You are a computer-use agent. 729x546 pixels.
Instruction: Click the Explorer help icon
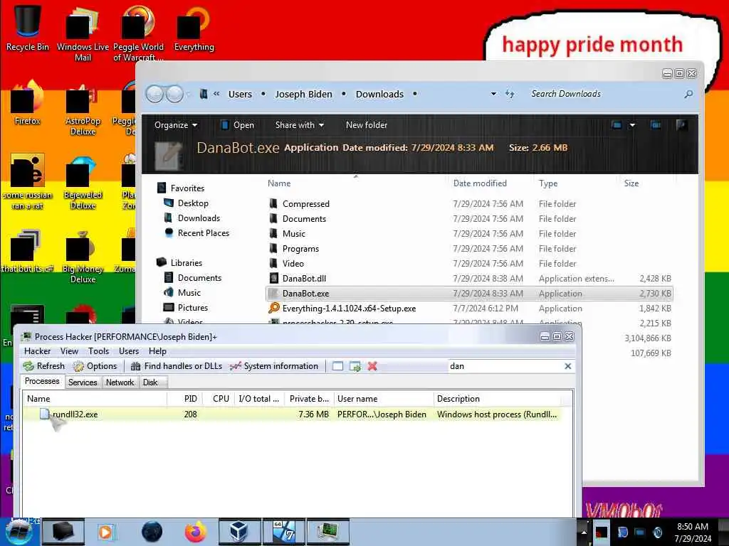point(681,125)
